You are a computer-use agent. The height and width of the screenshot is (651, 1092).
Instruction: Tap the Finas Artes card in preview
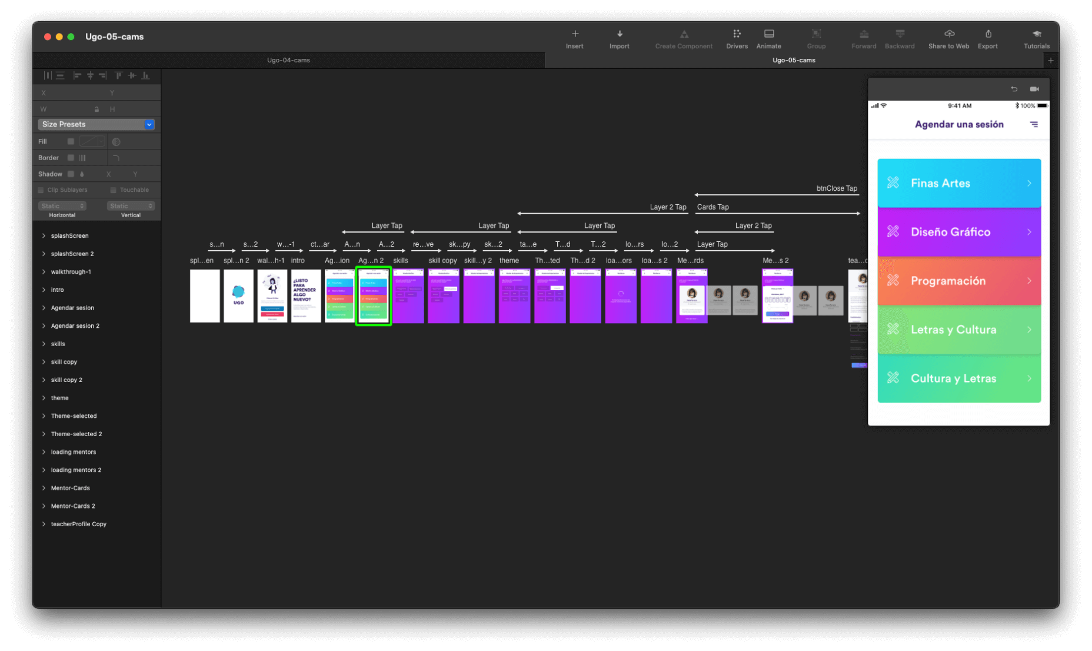[x=958, y=183]
